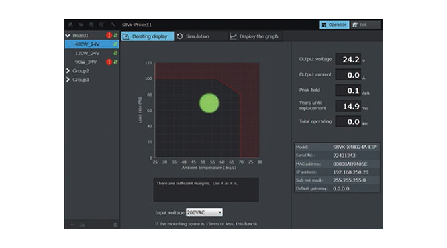The image size is (447, 248).
Task: Click the icon inside the Operation button
Action: (x=324, y=25)
